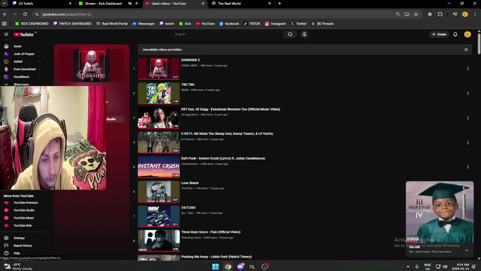Open the Chrome profile avatar in the toolbar
Image resolution: width=481 pixels, height=271 pixels.
coord(465,14)
